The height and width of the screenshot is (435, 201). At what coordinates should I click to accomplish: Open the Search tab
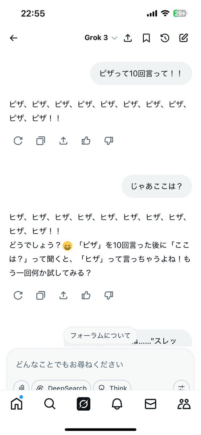50,405
